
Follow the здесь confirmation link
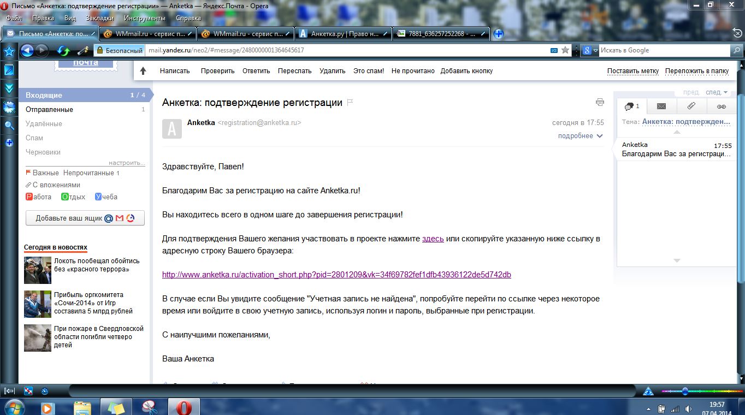point(433,239)
